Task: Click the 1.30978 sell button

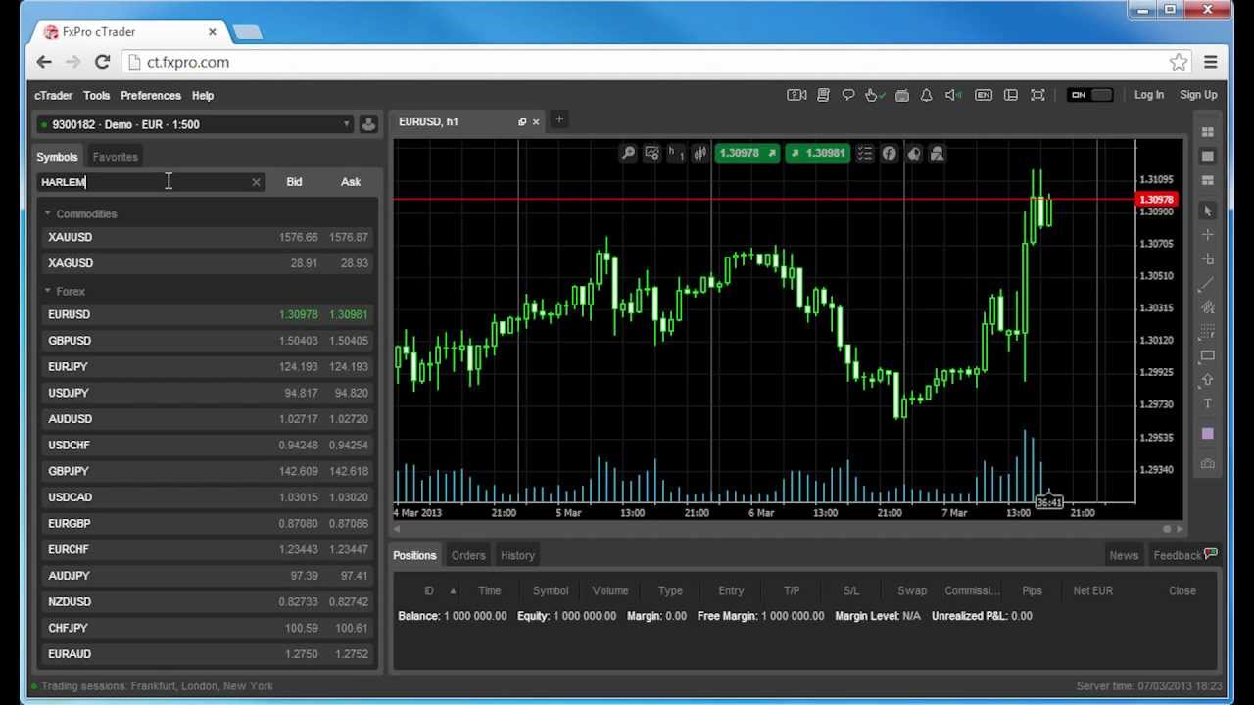Action: pos(747,154)
